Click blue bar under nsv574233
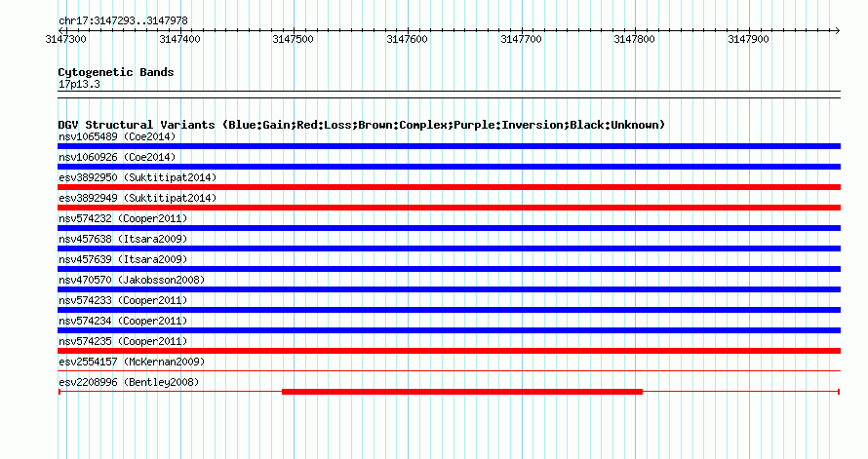The image size is (868, 459). click(x=449, y=310)
